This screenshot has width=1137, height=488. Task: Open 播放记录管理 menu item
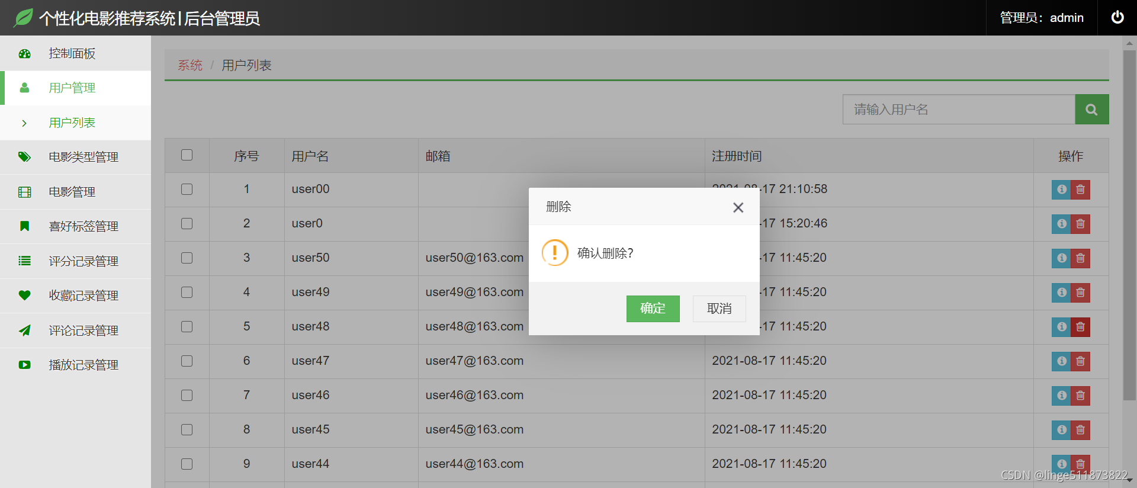click(x=75, y=365)
